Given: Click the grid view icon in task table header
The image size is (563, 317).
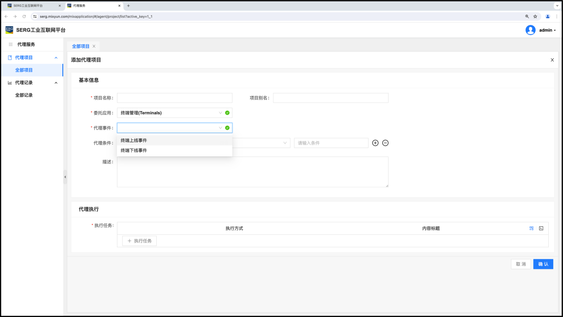Looking at the screenshot, I should tap(531, 228).
